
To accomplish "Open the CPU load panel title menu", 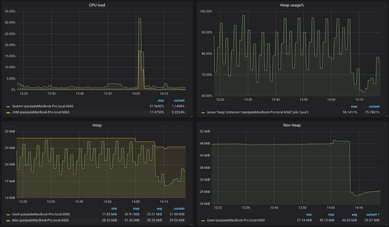I will [x=97, y=5].
